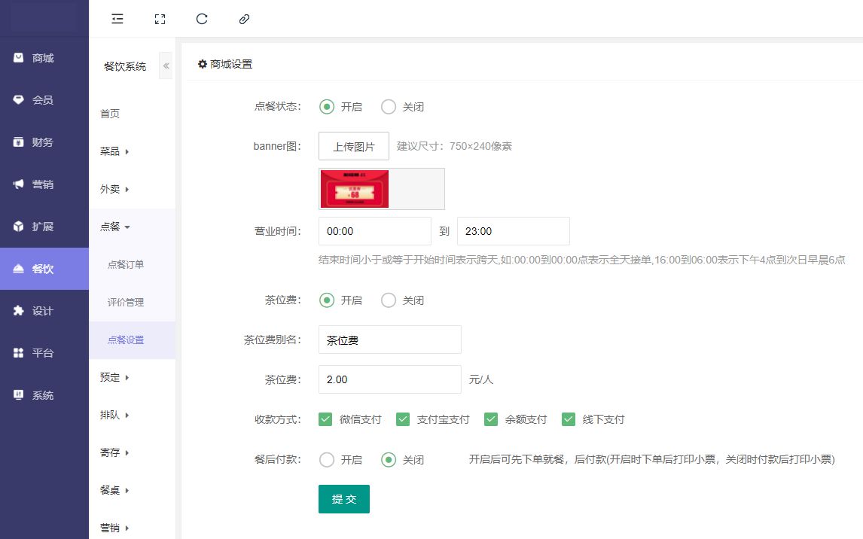Open 营销 with the megaphone icon
This screenshot has height=539, width=863.
point(44,184)
